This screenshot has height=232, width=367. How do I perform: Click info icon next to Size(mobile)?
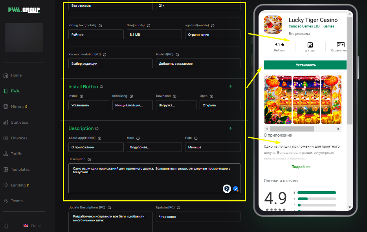coord(149,26)
